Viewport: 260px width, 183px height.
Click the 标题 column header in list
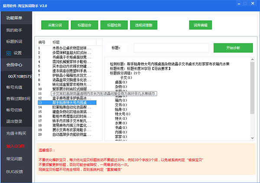pos(73,42)
